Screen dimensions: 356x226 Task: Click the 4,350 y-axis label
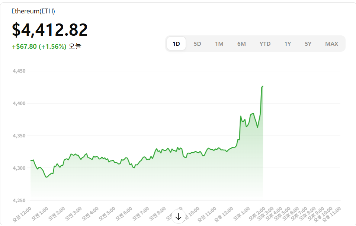click(19, 136)
